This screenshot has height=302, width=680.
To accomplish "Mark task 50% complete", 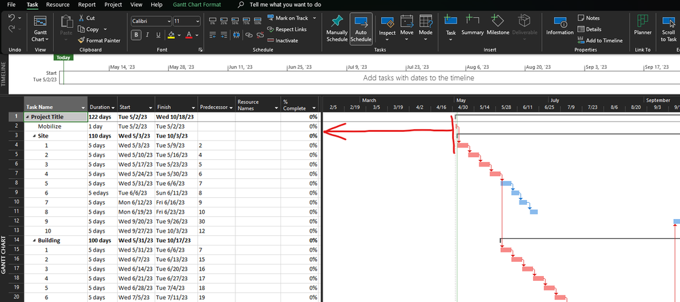I will pyautogui.click(x=235, y=21).
